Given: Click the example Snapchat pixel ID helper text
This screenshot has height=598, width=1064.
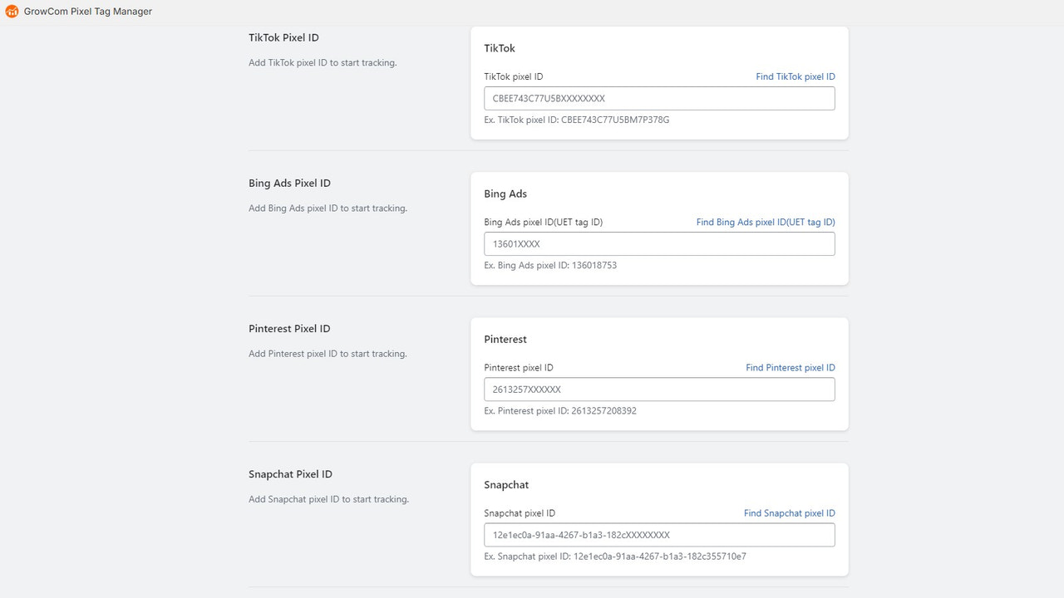Looking at the screenshot, I should point(615,556).
